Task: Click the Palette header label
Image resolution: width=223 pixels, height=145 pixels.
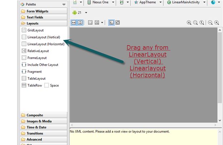Action: coord(31,4)
